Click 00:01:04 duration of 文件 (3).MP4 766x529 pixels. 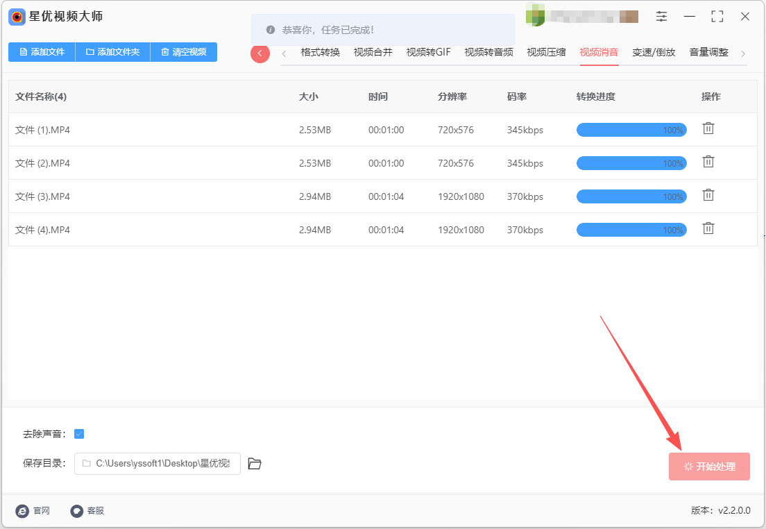coord(386,196)
